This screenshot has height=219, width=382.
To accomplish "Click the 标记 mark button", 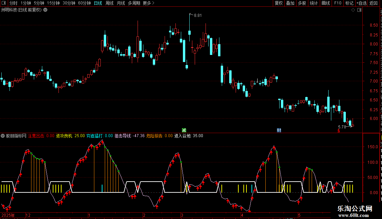I will point(349,3).
